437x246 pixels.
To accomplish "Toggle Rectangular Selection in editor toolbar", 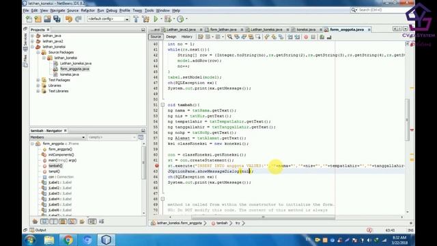I will (x=258, y=37).
